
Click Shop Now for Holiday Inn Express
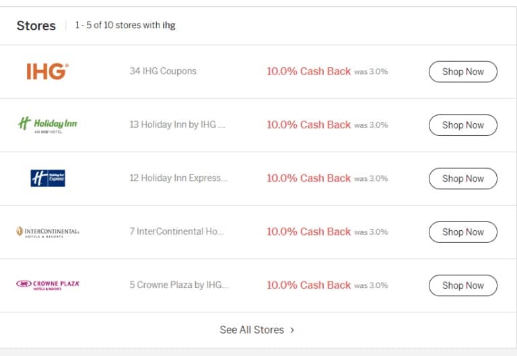coord(463,178)
